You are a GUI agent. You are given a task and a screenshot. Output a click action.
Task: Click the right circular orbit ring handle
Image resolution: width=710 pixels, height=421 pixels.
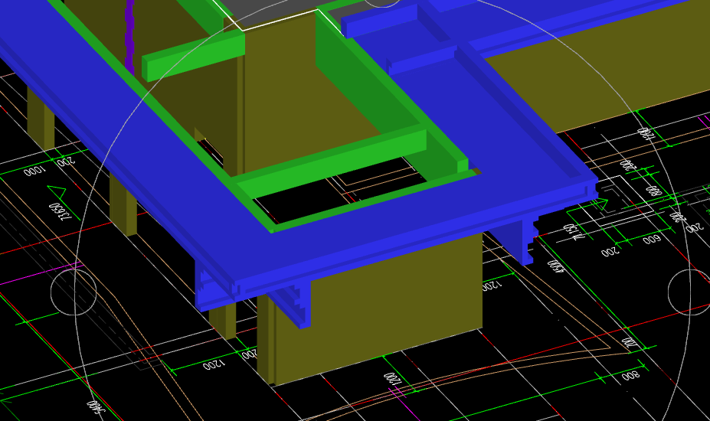tap(689, 292)
